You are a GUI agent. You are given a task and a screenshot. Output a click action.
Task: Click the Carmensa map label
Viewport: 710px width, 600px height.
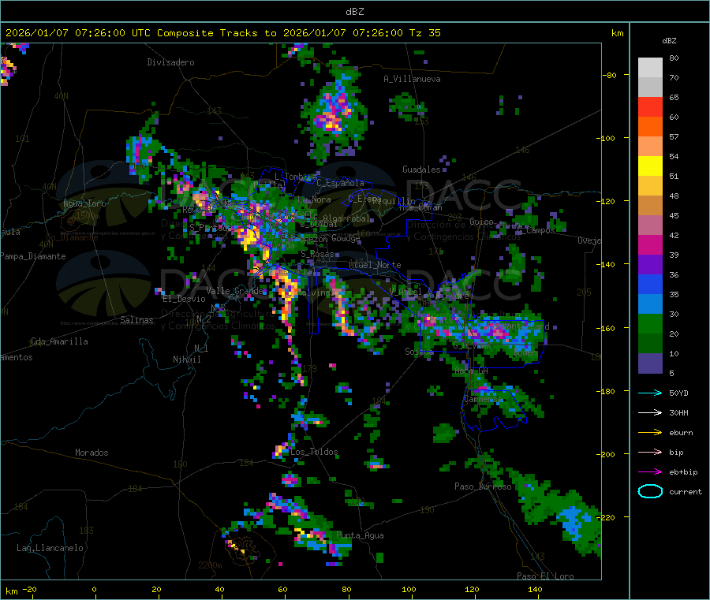click(483, 400)
